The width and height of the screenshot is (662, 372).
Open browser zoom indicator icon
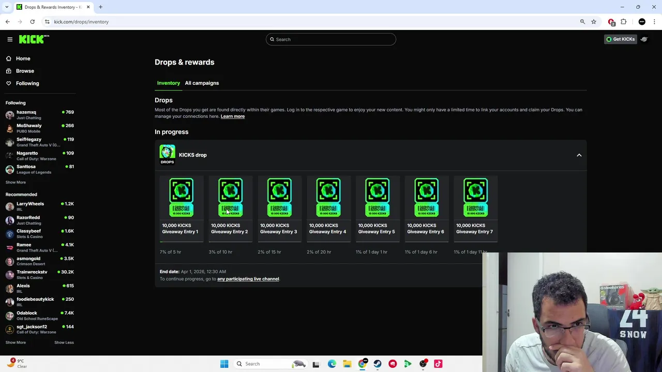point(582,22)
